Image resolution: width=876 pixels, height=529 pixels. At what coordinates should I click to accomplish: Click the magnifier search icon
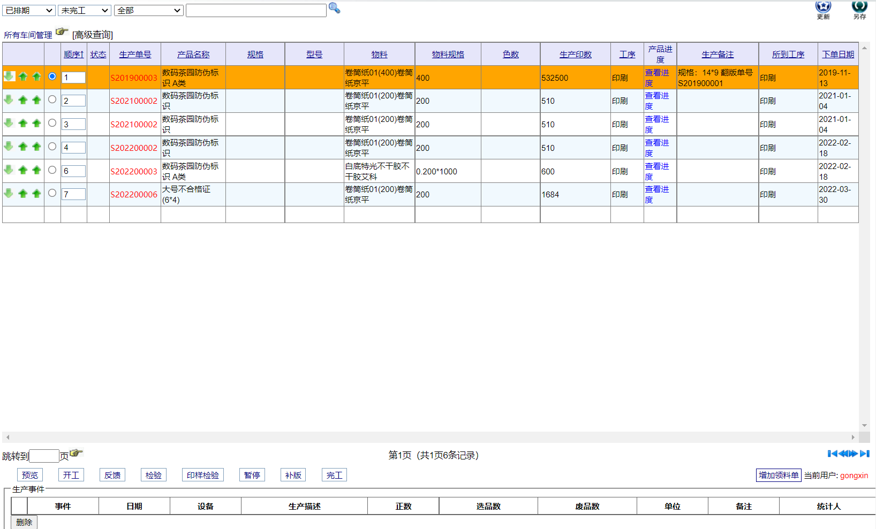click(x=335, y=9)
